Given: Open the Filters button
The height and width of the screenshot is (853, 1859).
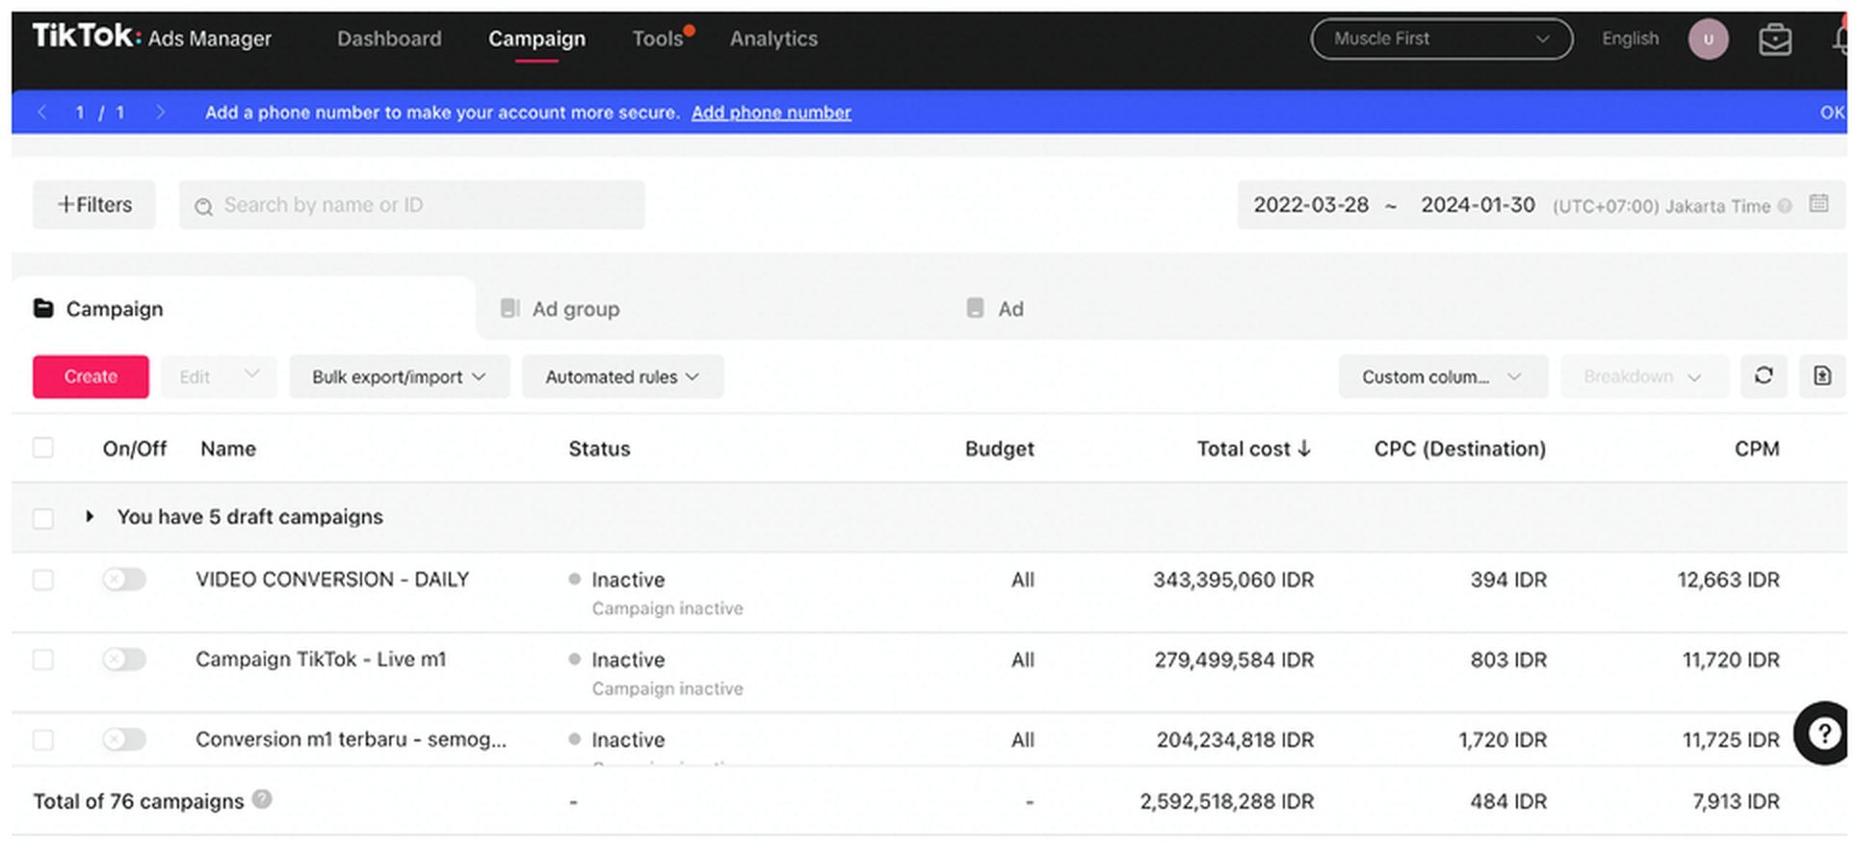Looking at the screenshot, I should click(94, 204).
